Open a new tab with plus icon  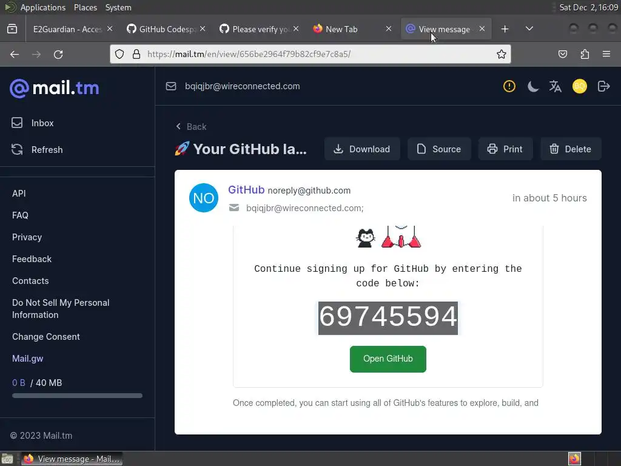(505, 29)
